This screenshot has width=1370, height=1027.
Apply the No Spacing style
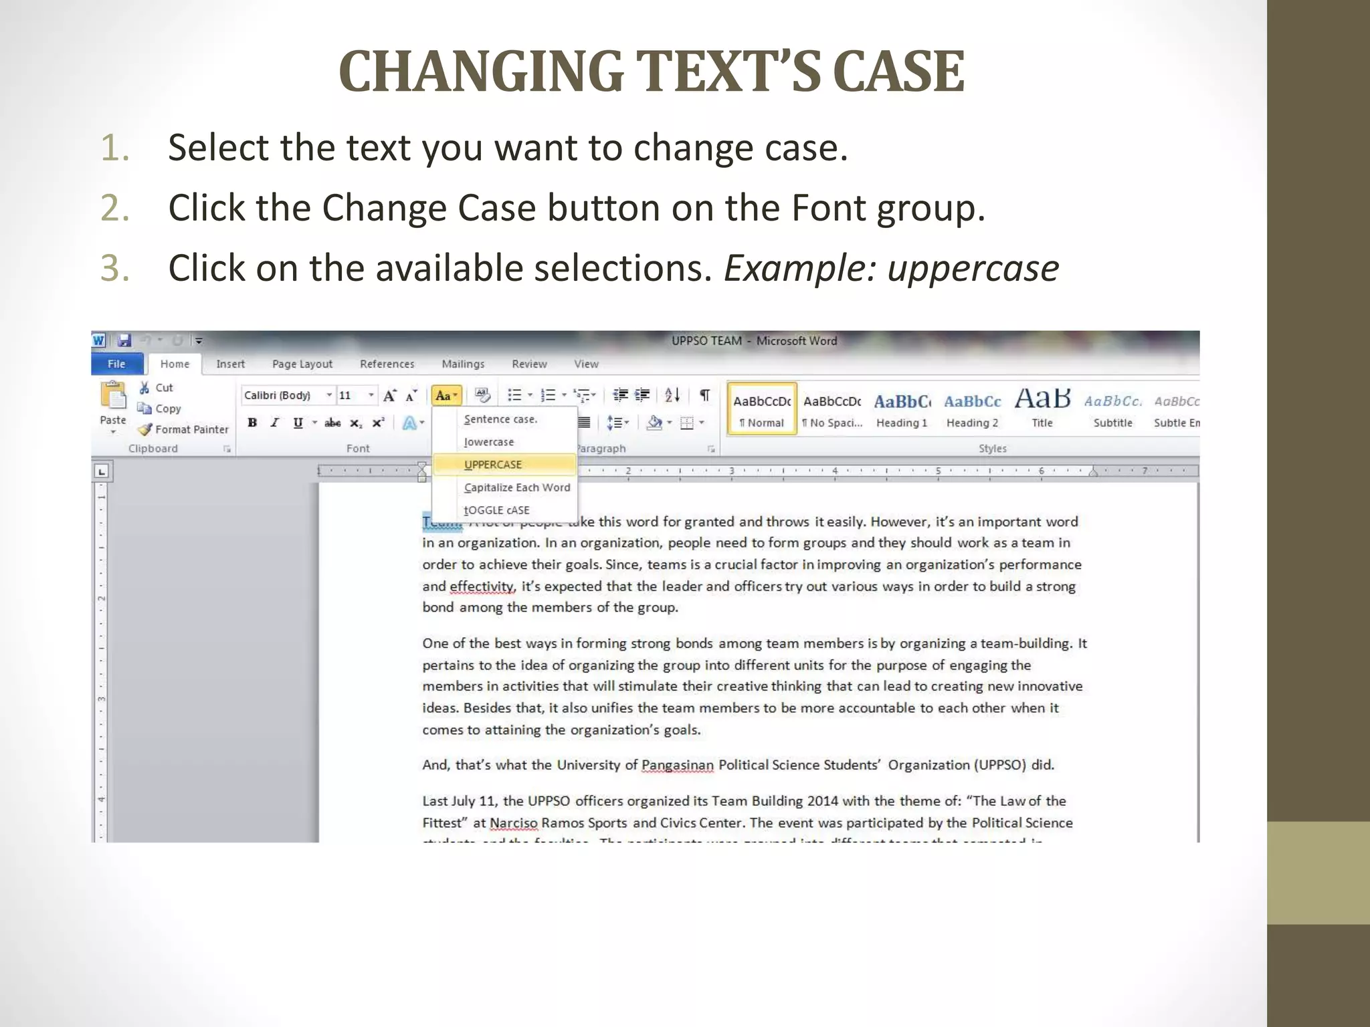pos(832,409)
